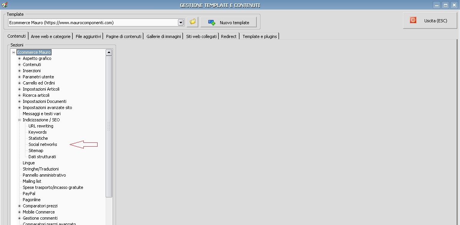
Task: Select the Pagonline item
Action: click(32, 200)
